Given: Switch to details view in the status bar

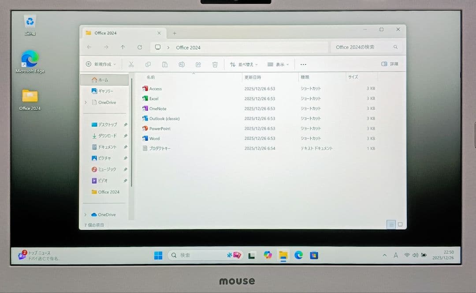Looking at the screenshot, I should pyautogui.click(x=391, y=225).
